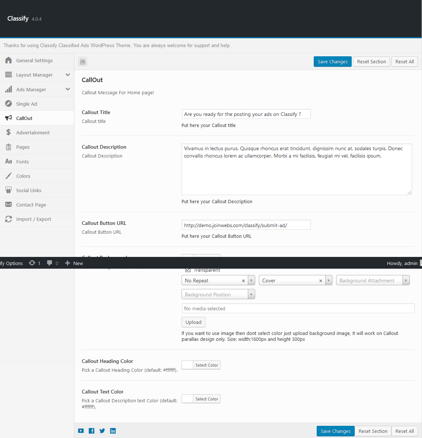Click the Social Links group icon

[9, 190]
